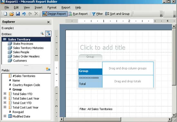177x122 pixels.
Task: Click the 'Drag and drop column groups' area
Action: pyautogui.click(x=128, y=69)
